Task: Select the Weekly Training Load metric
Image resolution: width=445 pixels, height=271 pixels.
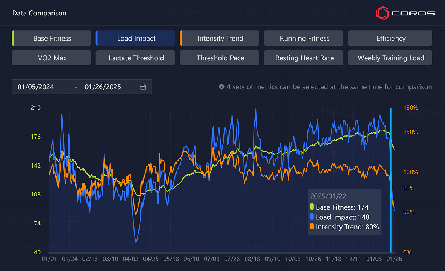Action: tap(390, 58)
